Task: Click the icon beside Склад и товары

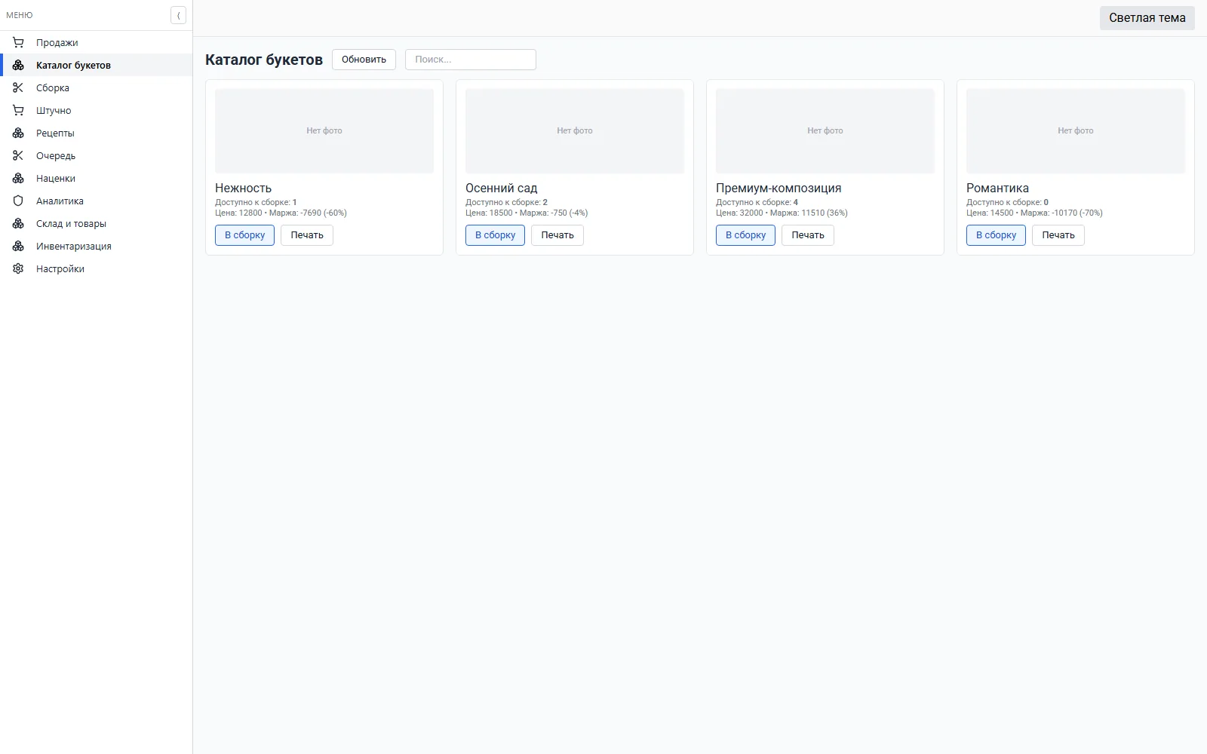Action: click(x=18, y=223)
